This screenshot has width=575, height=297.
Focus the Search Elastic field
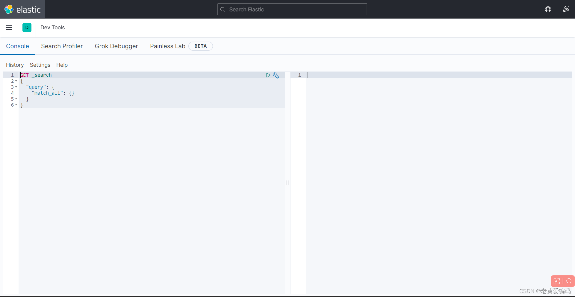(x=292, y=9)
